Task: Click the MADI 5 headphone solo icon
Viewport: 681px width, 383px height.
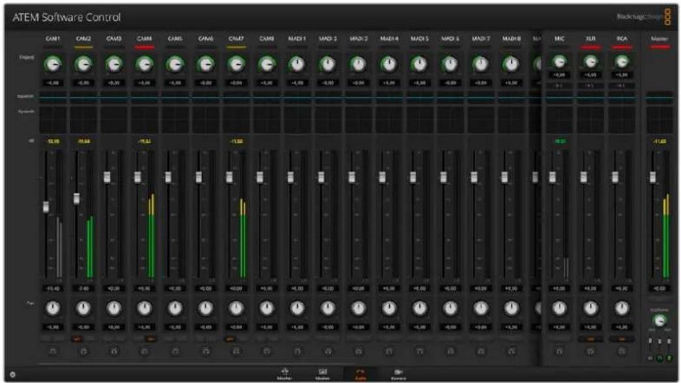Action: point(420,351)
